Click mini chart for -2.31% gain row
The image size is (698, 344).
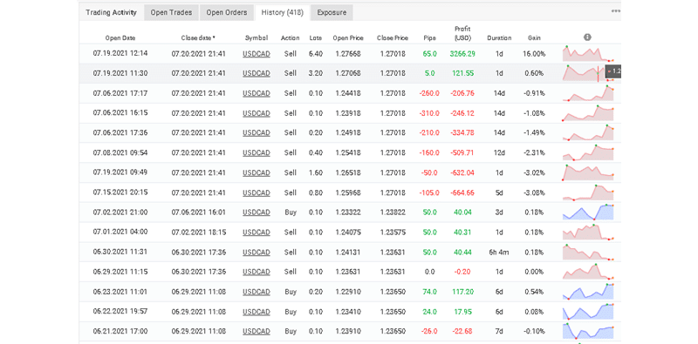point(588,152)
